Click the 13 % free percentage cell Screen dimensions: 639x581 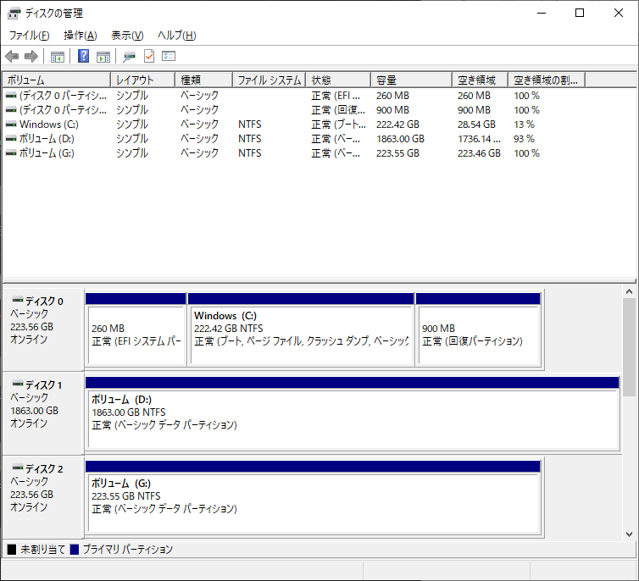(524, 125)
